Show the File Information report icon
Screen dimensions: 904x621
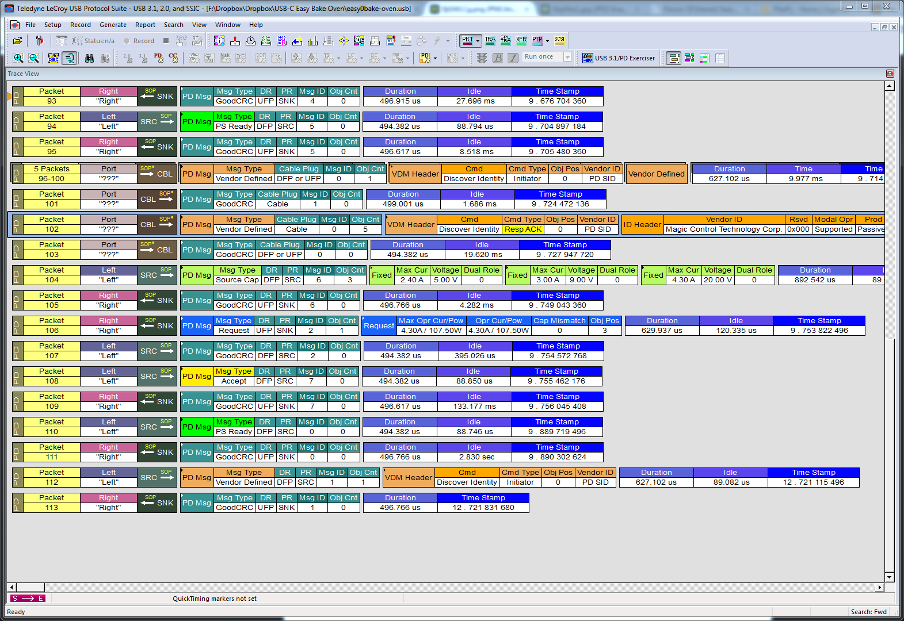[219, 41]
